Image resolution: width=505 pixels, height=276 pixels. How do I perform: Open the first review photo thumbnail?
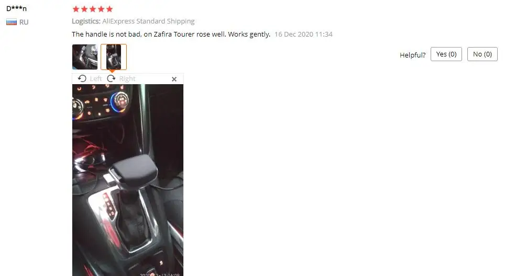[85, 57]
